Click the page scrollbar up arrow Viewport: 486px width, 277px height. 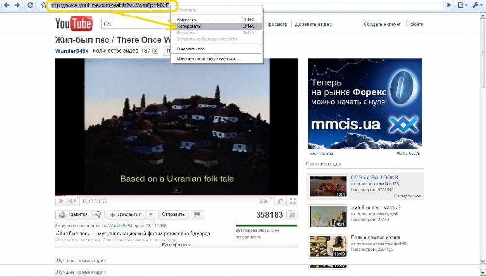tap(483, 16)
